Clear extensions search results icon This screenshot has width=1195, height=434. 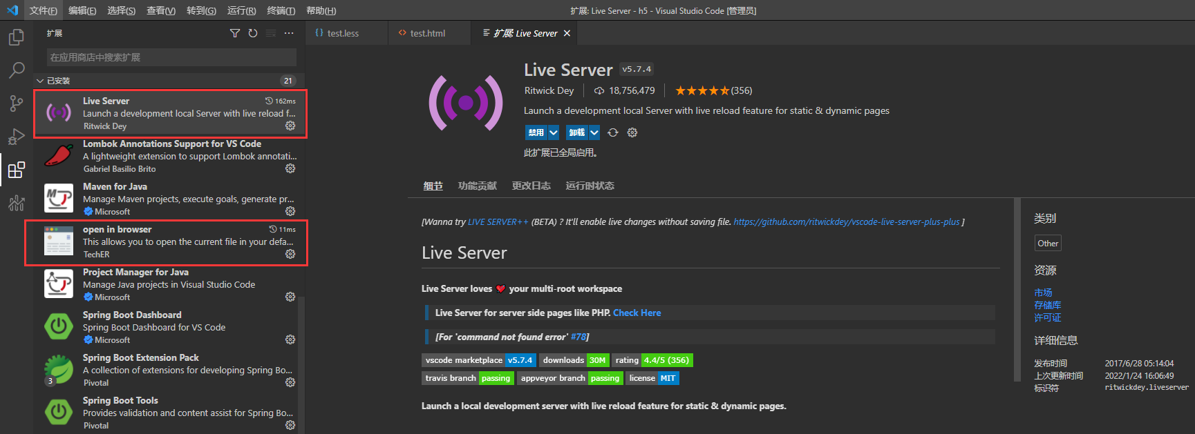pos(271,33)
